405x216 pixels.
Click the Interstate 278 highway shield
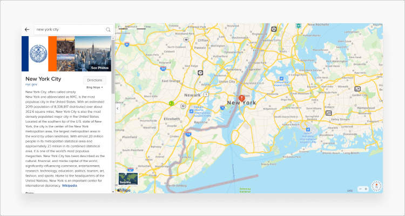coord(188,134)
